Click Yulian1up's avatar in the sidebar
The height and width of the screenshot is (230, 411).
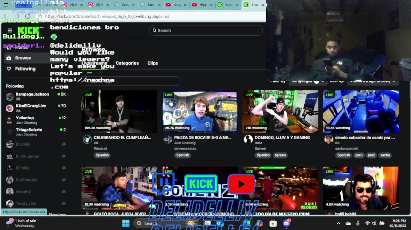(x=10, y=120)
